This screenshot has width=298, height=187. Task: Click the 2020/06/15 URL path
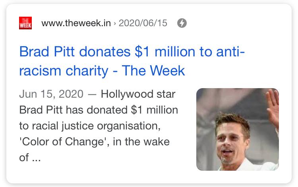click(143, 23)
